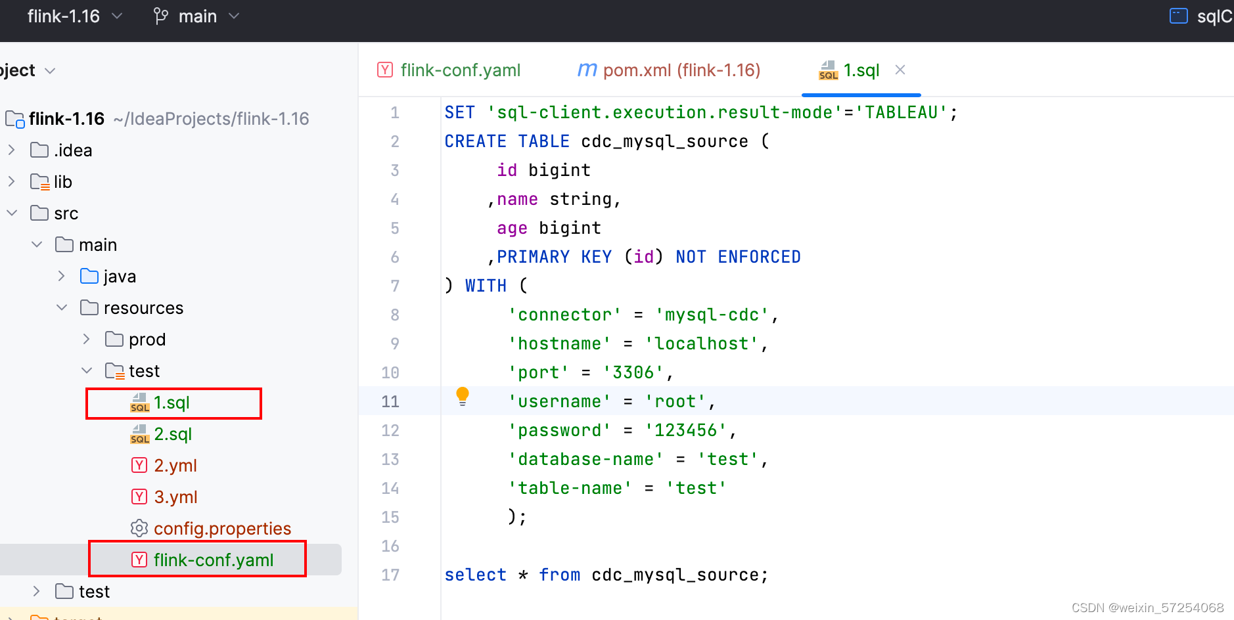Click the project root icon next to flink-1.16
Viewport: 1234px width, 620px height.
(14, 119)
